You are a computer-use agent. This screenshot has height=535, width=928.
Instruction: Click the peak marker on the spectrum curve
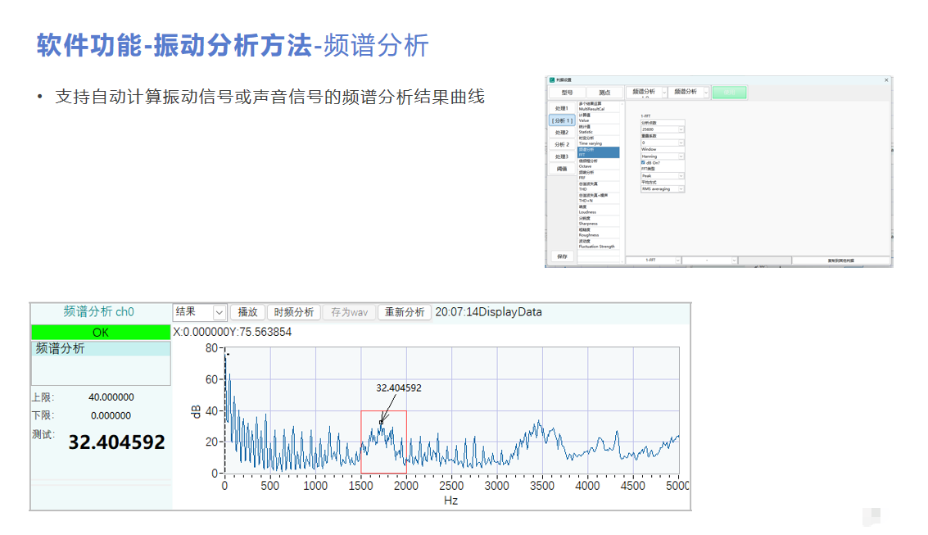coord(381,422)
